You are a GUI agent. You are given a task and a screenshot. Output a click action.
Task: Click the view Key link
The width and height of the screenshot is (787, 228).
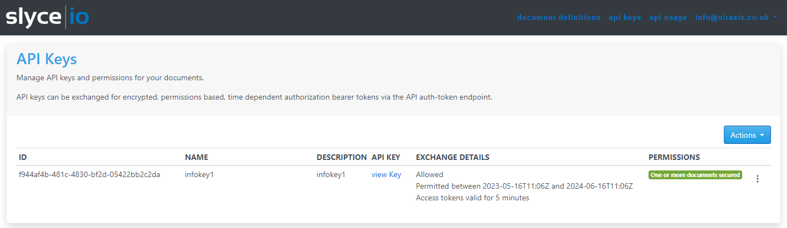(386, 175)
